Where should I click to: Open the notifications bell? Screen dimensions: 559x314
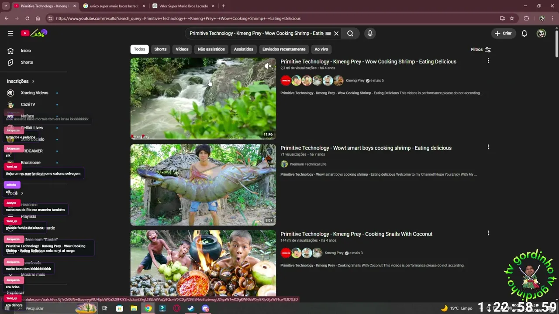pos(524,33)
